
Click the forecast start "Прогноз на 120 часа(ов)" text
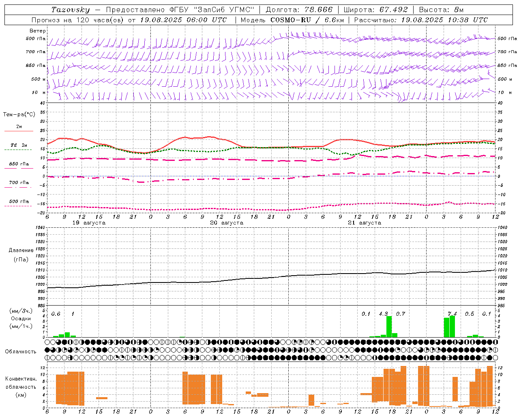tap(77, 20)
